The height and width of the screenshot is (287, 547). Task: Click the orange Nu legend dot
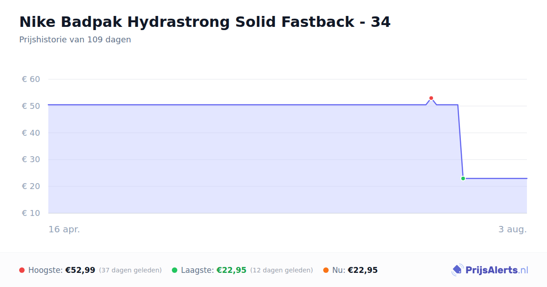point(326,270)
